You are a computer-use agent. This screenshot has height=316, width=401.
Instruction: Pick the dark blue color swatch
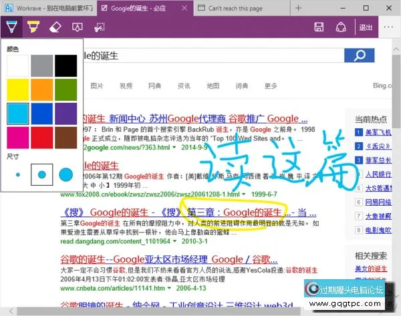point(41,114)
